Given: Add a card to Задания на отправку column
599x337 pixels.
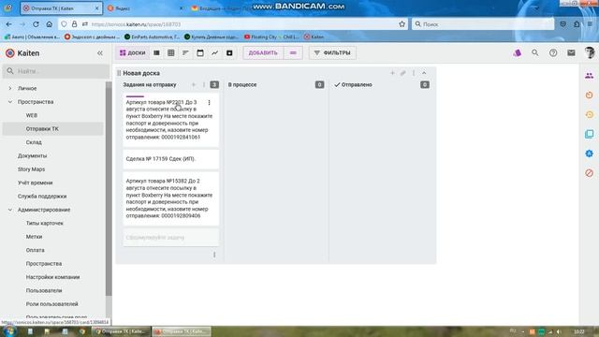Looking at the screenshot, I should (194, 85).
